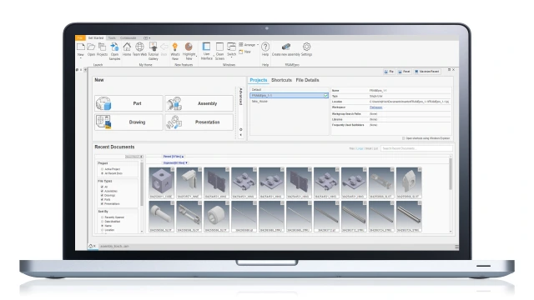Select the Active Project radio button
Screen dimensions: 534x300
point(102,169)
